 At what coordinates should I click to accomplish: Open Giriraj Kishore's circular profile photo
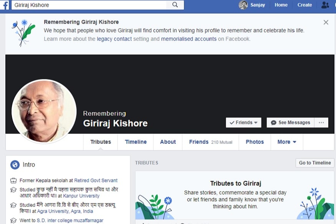click(x=44, y=111)
